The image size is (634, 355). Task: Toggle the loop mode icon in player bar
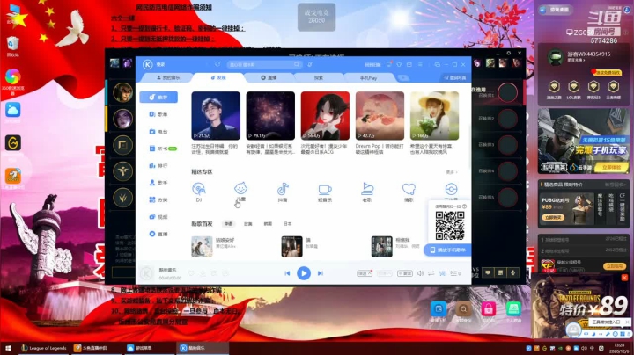click(431, 273)
